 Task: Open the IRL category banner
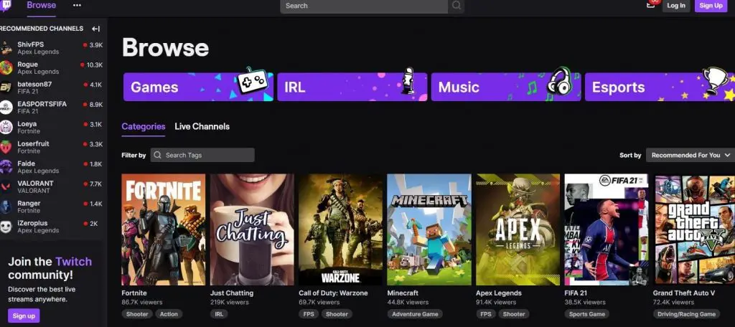click(x=352, y=87)
